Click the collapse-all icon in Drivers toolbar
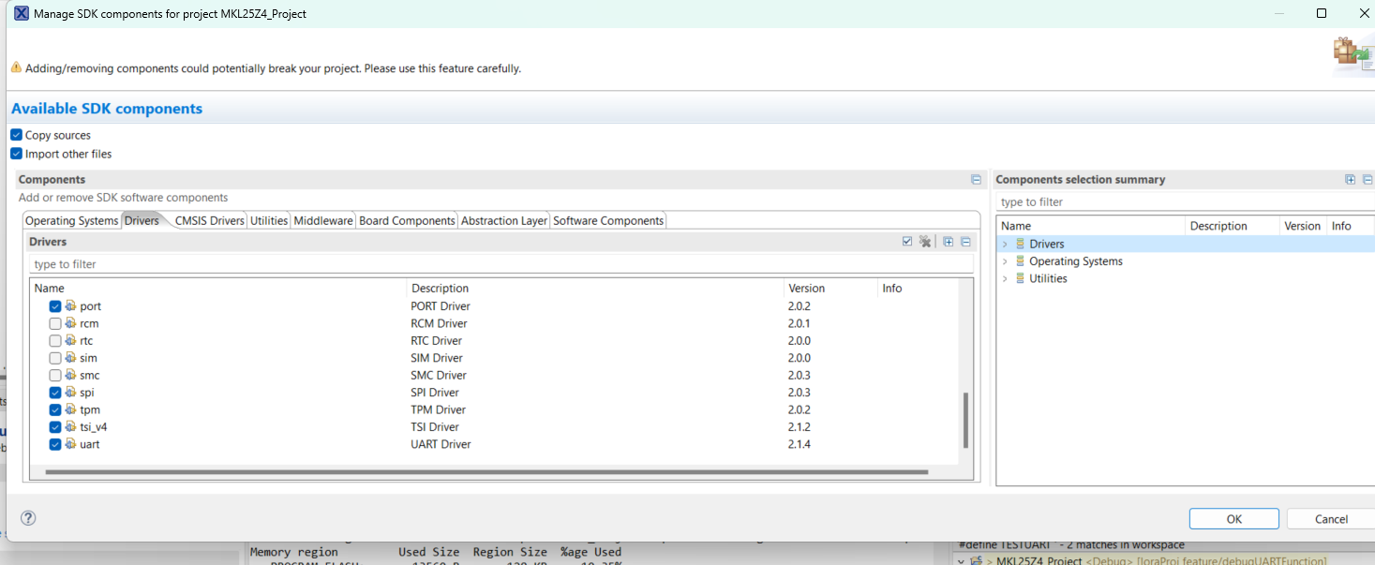The height and width of the screenshot is (565, 1375). tap(965, 242)
